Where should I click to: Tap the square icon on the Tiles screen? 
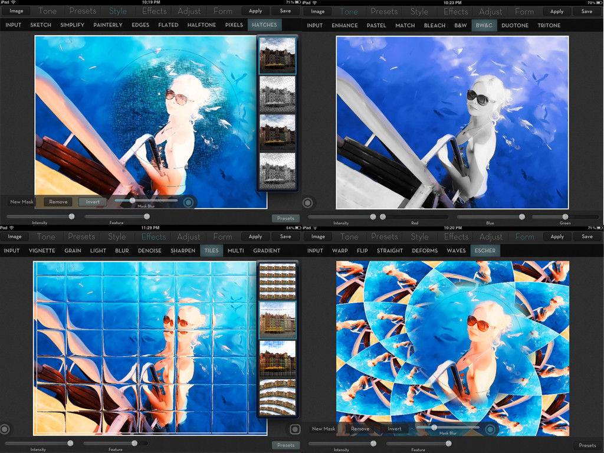(x=295, y=429)
